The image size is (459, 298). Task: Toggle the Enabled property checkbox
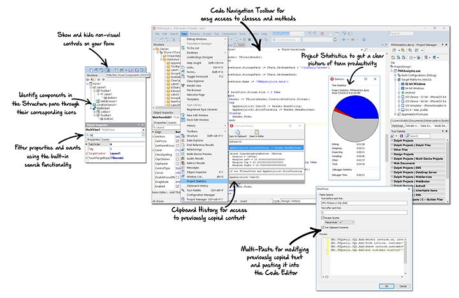coord(177,187)
